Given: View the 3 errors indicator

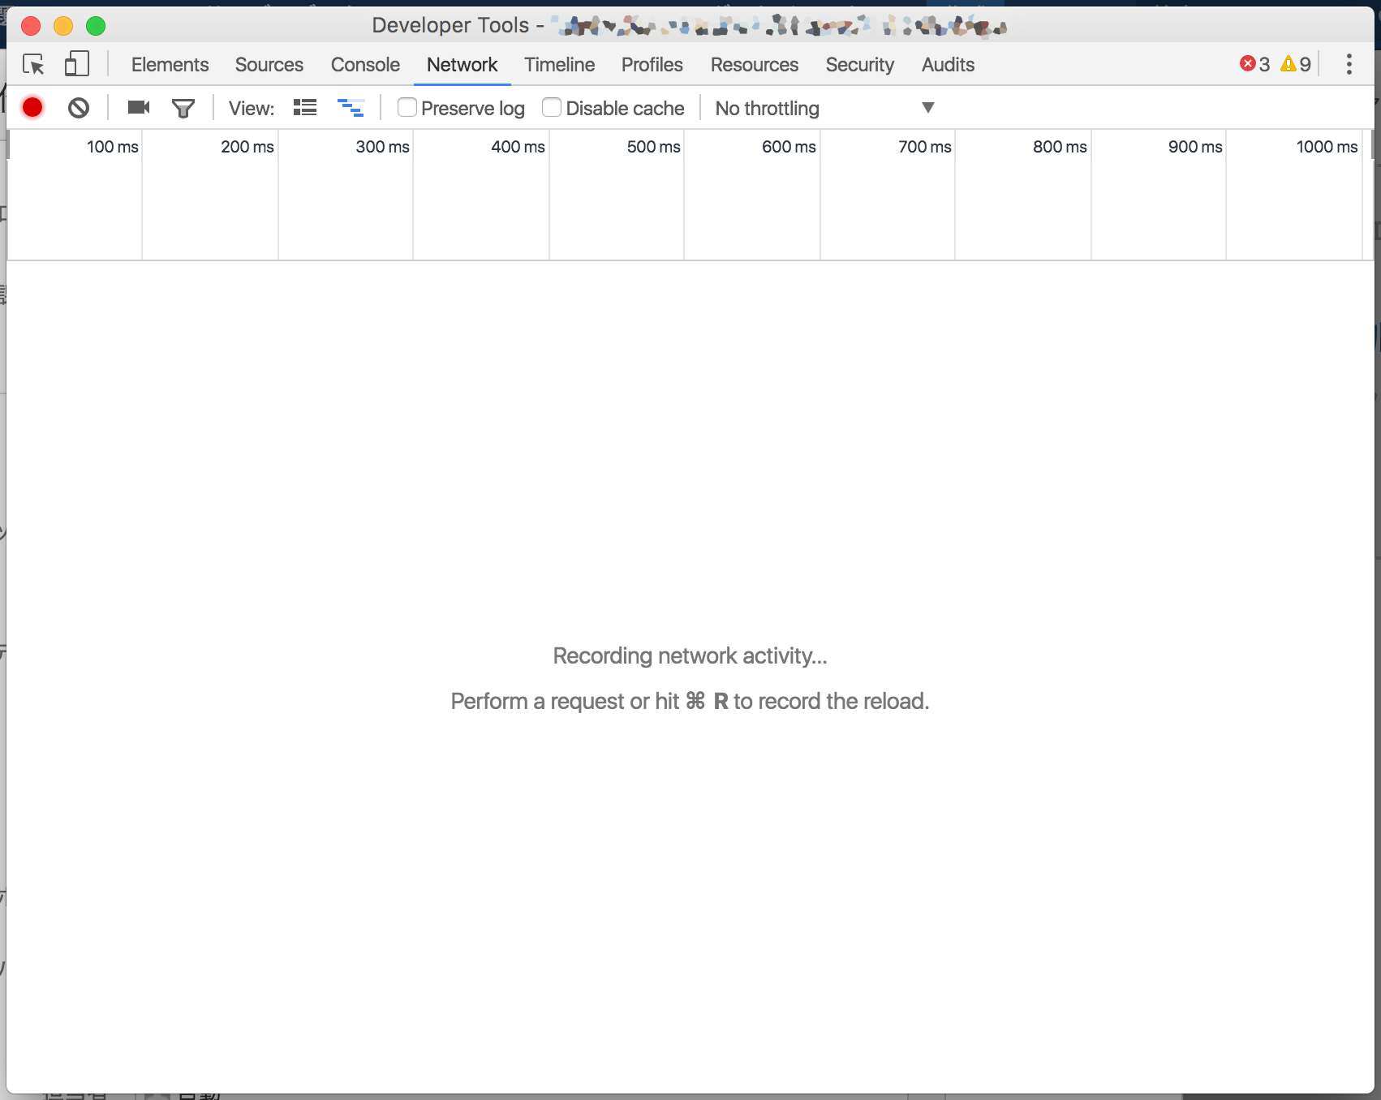Looking at the screenshot, I should (x=1254, y=64).
